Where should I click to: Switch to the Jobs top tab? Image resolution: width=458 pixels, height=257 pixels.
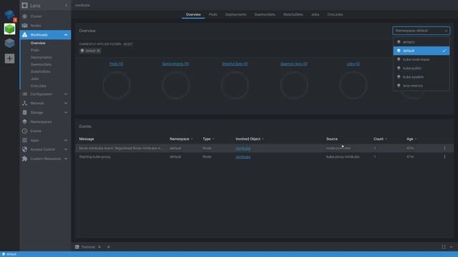pyautogui.click(x=315, y=14)
